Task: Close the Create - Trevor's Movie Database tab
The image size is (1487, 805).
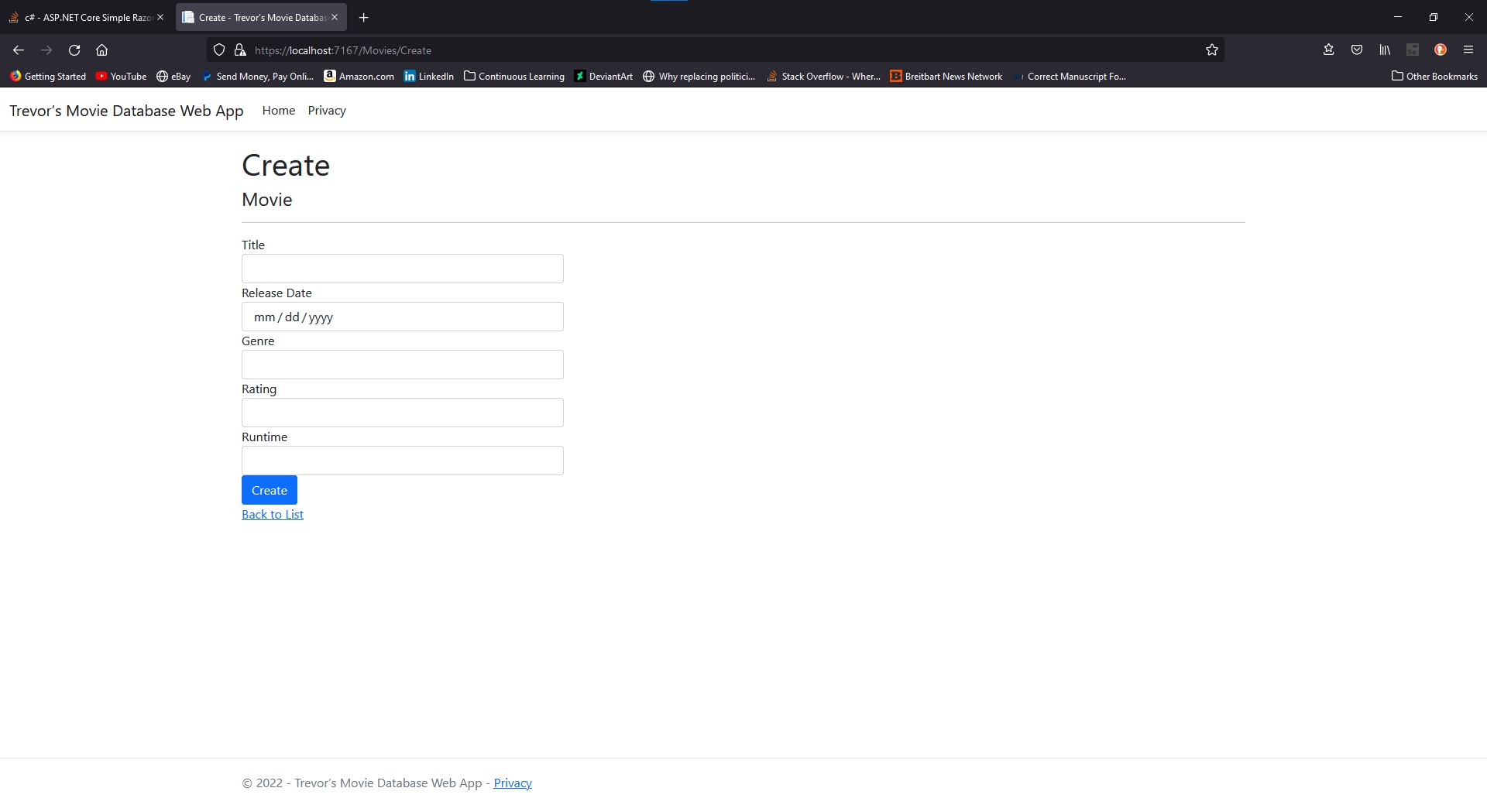Action: (x=335, y=17)
